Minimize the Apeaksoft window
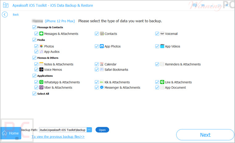 (x=212, y=6)
